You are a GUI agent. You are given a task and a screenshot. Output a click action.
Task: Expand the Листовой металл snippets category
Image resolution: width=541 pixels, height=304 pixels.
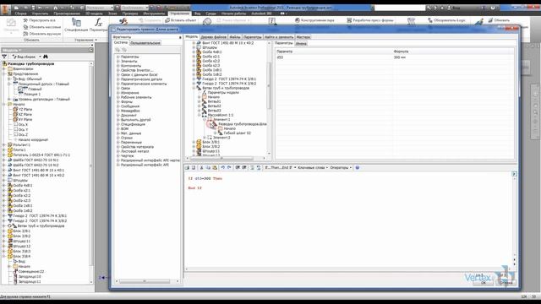point(118,151)
